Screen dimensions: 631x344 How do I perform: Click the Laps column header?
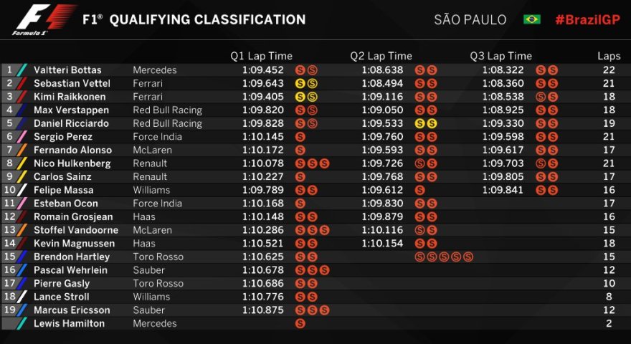[609, 56]
